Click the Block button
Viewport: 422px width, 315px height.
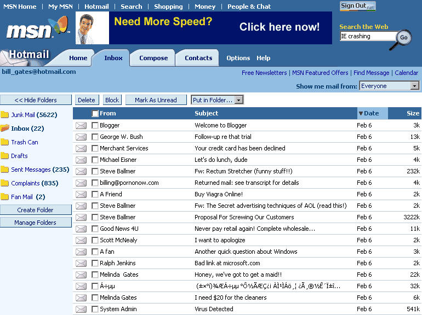[112, 100]
